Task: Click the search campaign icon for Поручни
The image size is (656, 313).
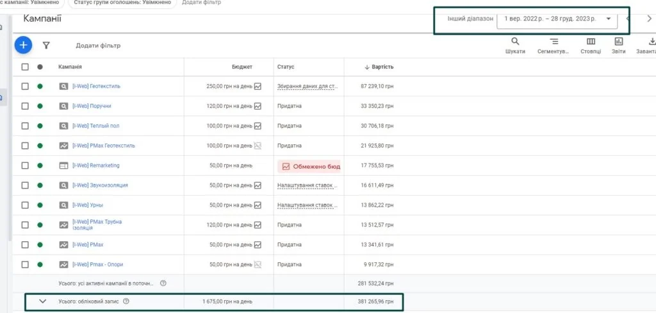Action: (x=63, y=106)
